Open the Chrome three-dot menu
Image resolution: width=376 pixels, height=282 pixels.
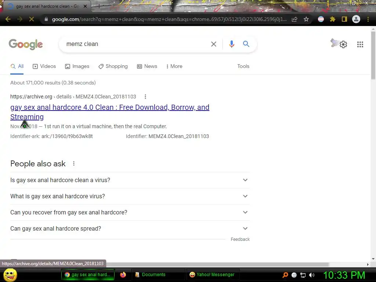tap(368, 19)
